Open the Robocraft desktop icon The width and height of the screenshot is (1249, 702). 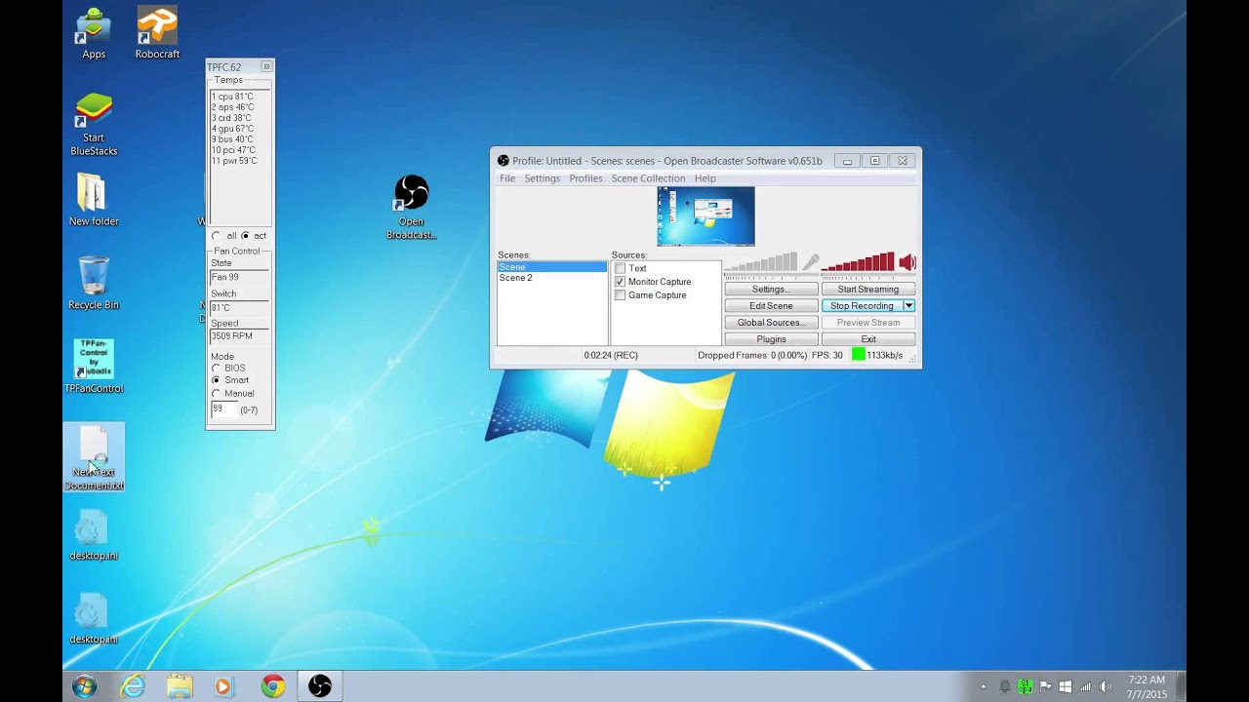point(157,34)
